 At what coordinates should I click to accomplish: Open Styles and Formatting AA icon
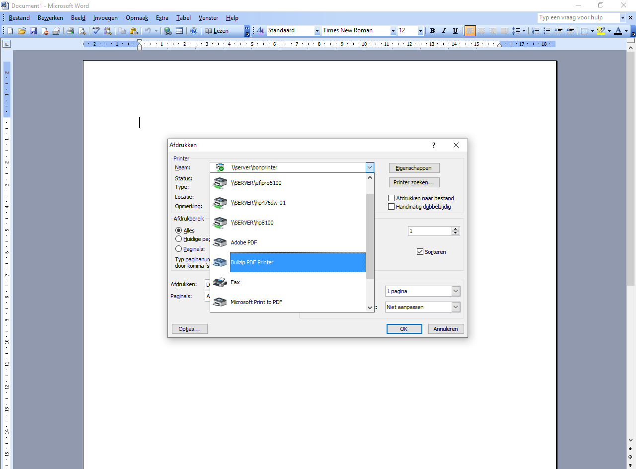[260, 31]
